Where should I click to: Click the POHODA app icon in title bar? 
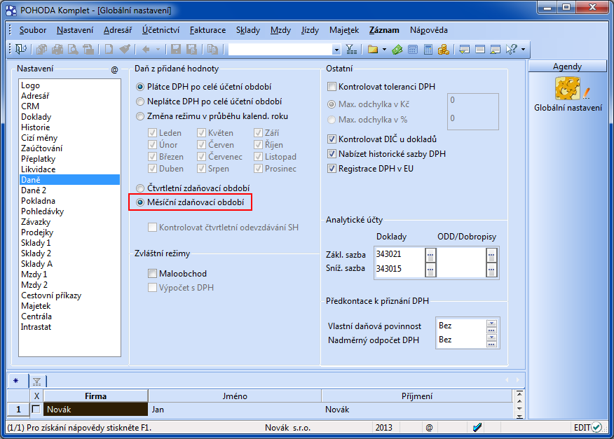pyautogui.click(x=11, y=11)
